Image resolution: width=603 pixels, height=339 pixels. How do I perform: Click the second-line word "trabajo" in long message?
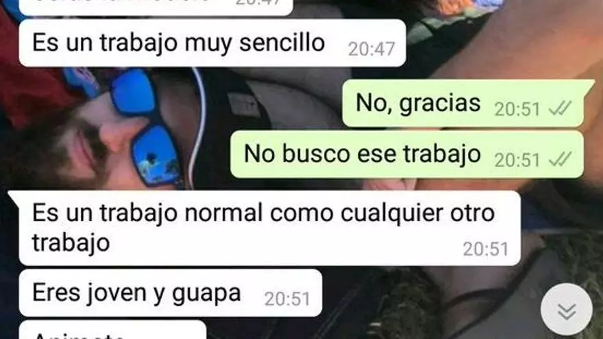click(x=71, y=243)
